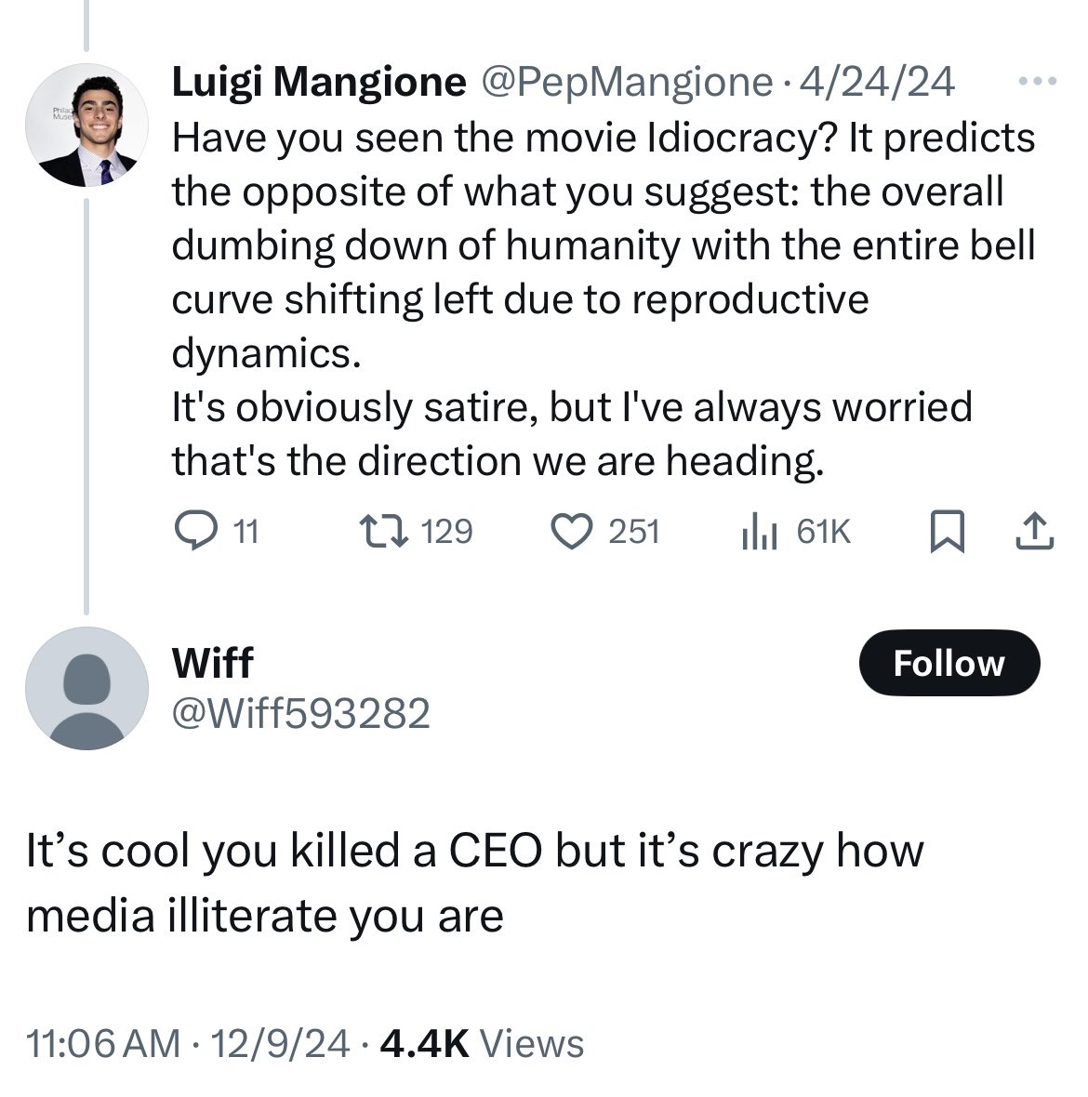Click Wiff's default gray avatar
Image resolution: width=1088 pixels, height=1097 pixels.
[x=86, y=688]
